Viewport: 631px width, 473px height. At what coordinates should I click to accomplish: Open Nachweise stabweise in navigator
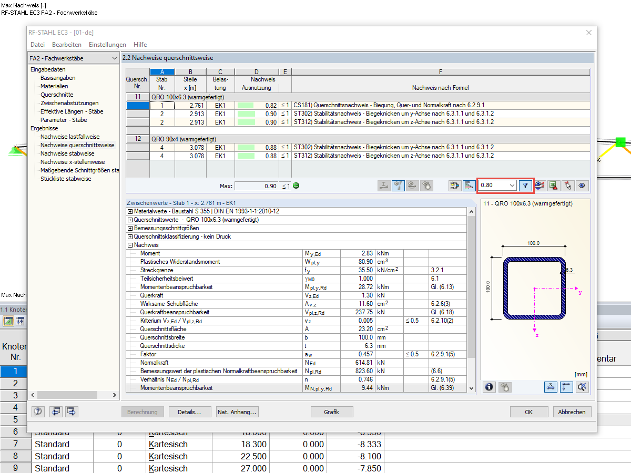[67, 153]
